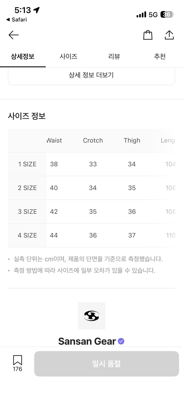Screen dimensions: 183x396
Task: Expand the 상세 정보 더보기 details section
Action: click(91, 75)
